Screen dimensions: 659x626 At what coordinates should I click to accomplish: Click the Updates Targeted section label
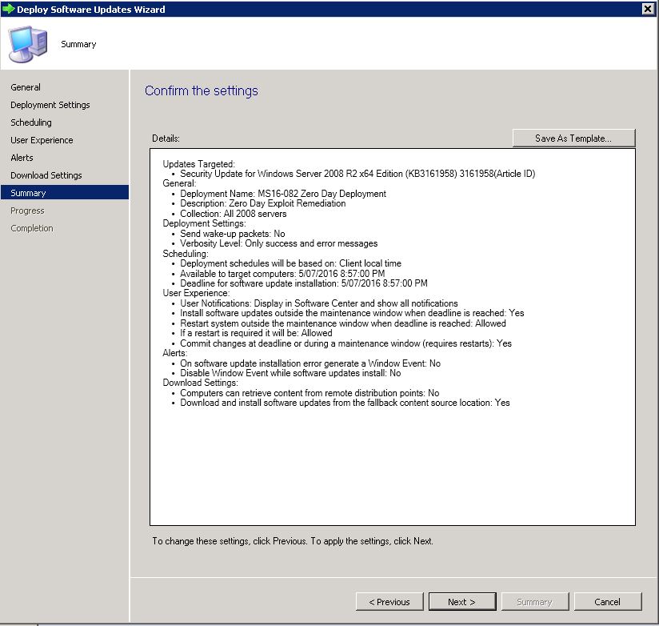[x=199, y=164]
